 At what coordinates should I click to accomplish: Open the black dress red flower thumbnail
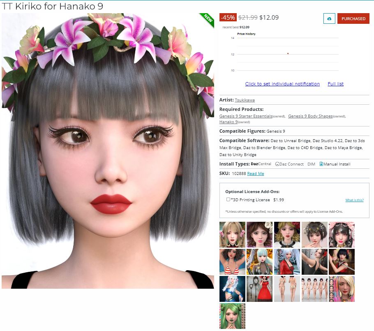[314, 262]
